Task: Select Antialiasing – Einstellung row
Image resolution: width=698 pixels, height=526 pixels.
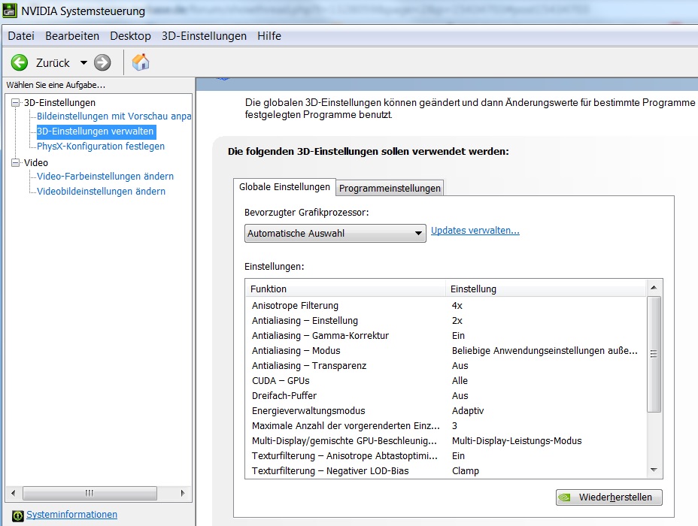Action: [x=445, y=321]
